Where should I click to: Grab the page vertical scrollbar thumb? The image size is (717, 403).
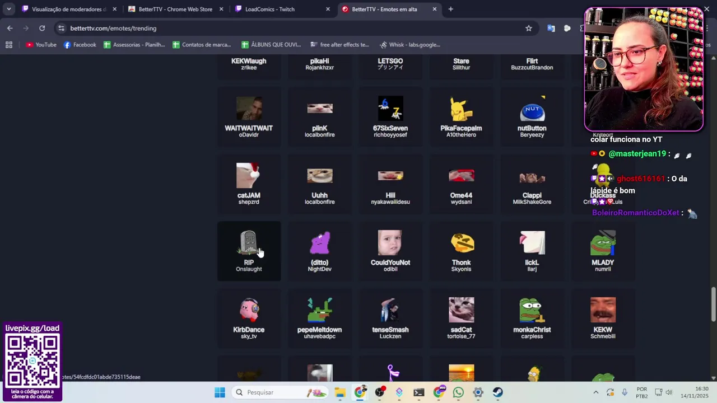(713, 304)
